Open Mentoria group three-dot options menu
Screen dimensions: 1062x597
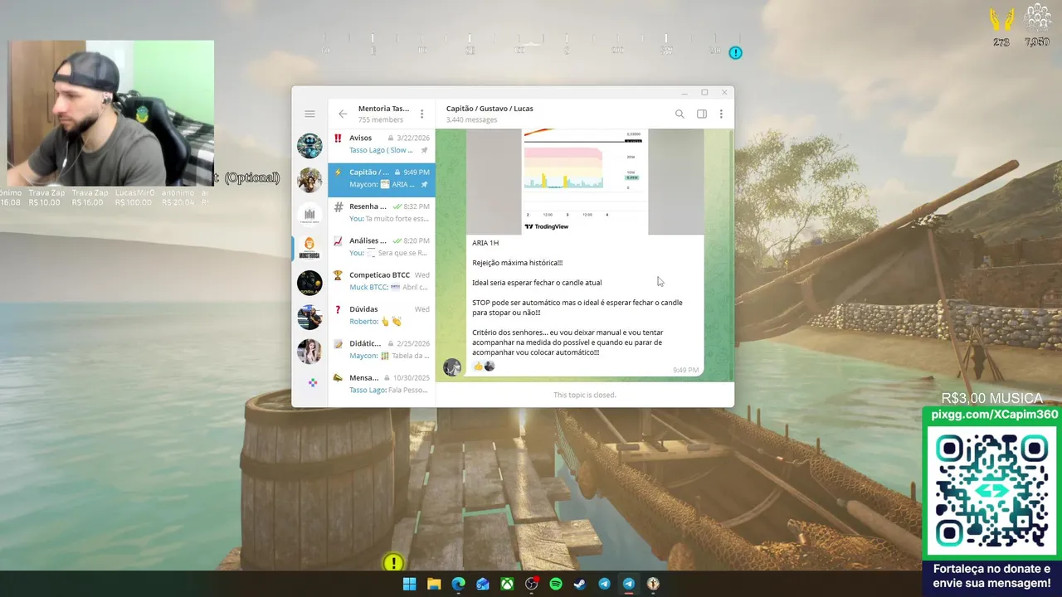421,114
